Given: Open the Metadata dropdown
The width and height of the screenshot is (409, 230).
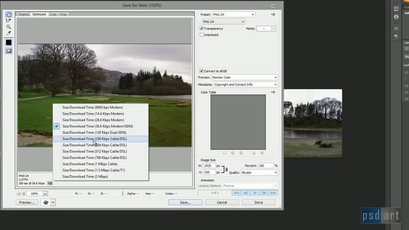Looking at the screenshot, I should pos(245,84).
